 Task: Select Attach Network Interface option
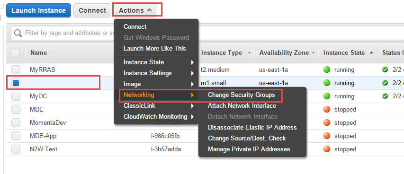[242, 106]
